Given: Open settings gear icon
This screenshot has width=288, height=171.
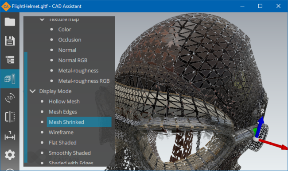Looking at the screenshot, I should [x=10, y=155].
